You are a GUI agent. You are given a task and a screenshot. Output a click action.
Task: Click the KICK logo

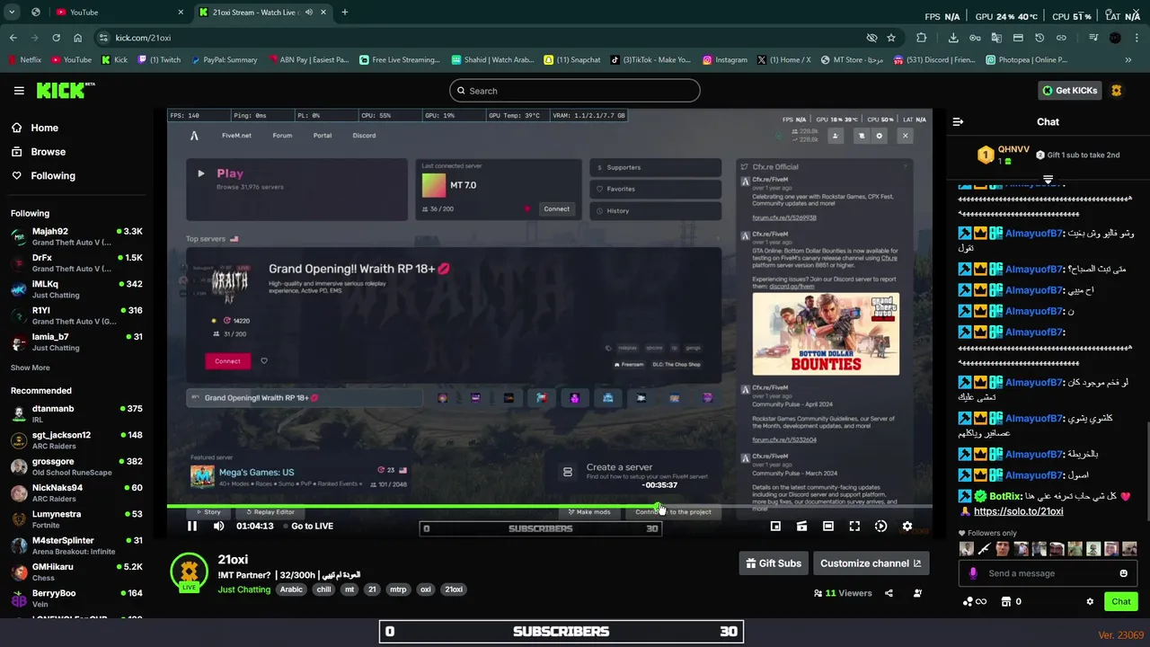65,90
